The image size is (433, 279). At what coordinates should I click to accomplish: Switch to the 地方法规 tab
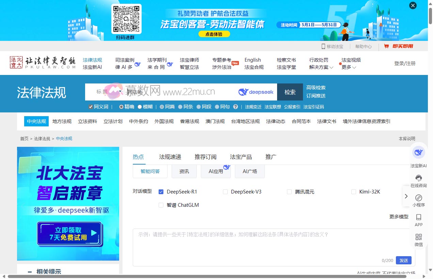62,121
